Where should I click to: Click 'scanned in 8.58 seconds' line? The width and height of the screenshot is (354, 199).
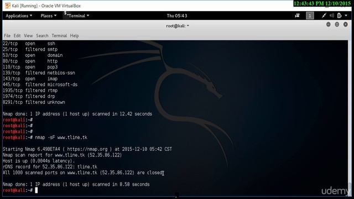tap(76, 184)
